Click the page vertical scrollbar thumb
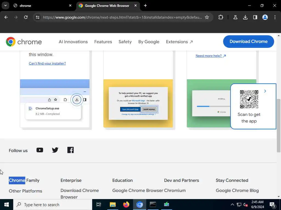Viewport: 281px width, 210px height. [x=279, y=126]
